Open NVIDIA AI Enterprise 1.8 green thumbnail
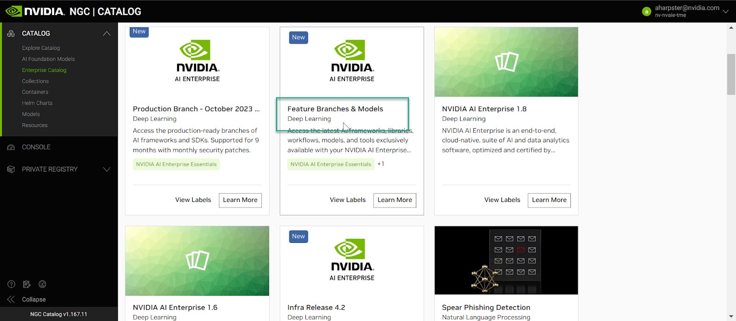 [x=506, y=62]
